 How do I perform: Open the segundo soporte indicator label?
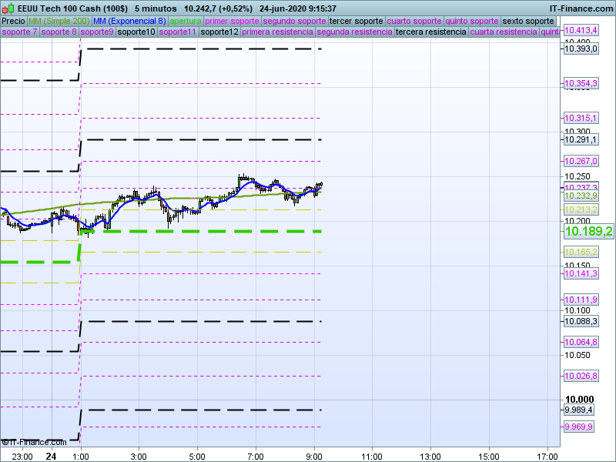point(294,21)
